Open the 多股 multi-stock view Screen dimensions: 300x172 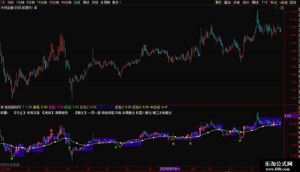pyautogui.click(x=237, y=2)
